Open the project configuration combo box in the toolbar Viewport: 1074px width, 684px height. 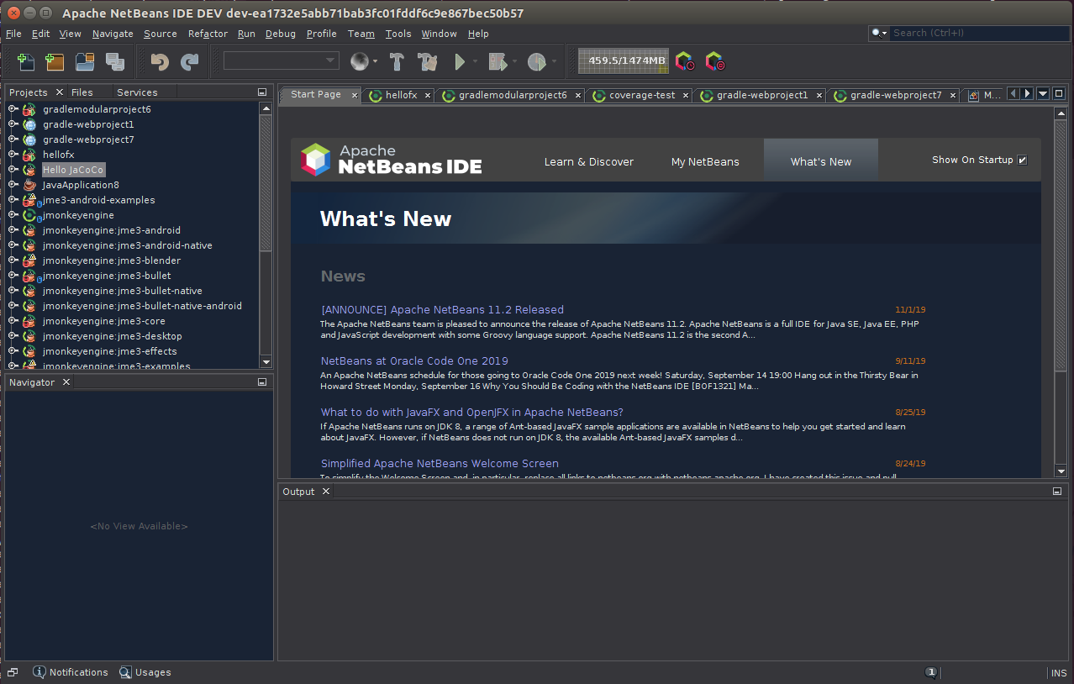[x=282, y=61]
